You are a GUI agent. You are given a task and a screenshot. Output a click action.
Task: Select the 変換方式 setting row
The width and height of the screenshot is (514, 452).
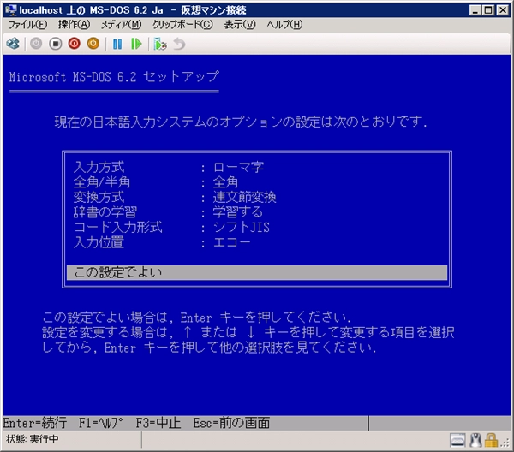coord(257,198)
